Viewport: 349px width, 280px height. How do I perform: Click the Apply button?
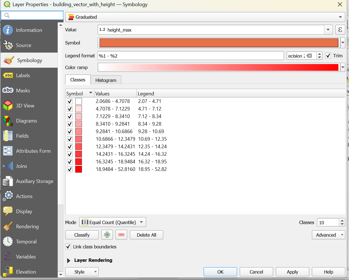pyautogui.click(x=293, y=272)
